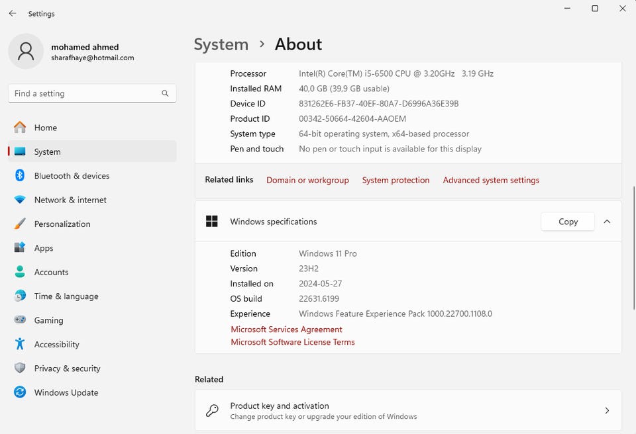The height and width of the screenshot is (434, 636).
Task: Click the Network wifi icon
Action: [x=19, y=200]
